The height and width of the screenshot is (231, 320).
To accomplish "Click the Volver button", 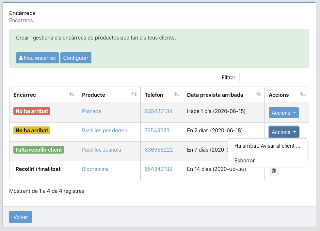I will [21, 217].
